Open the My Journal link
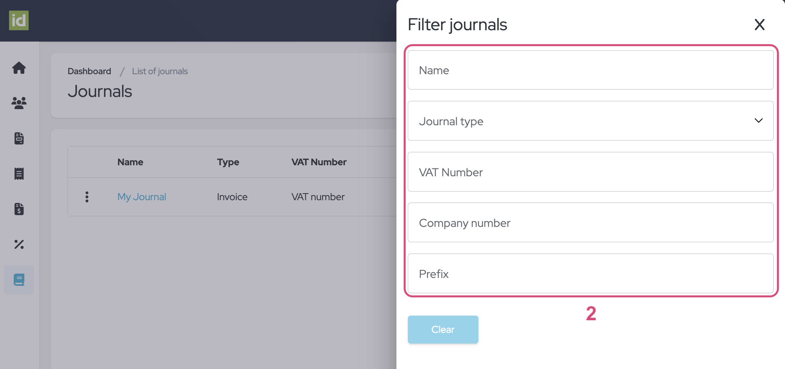This screenshot has height=369, width=785. (x=142, y=197)
